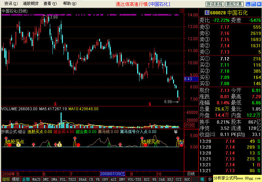Switch to ROC indicator

pyautogui.click(x=187, y=179)
